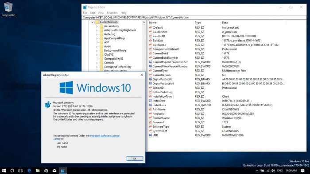Open the Windows Start menu
The height and width of the screenshot is (174, 310).
point(4,170)
